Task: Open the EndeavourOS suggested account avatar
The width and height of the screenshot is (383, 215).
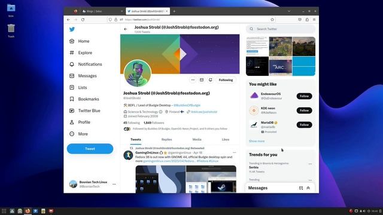Action: (x=254, y=96)
